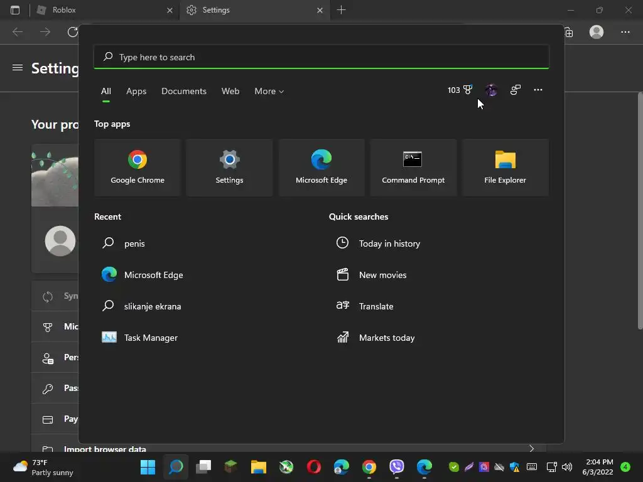Close the Roblox browser tab
Screen dimensions: 643x482
pos(170,10)
